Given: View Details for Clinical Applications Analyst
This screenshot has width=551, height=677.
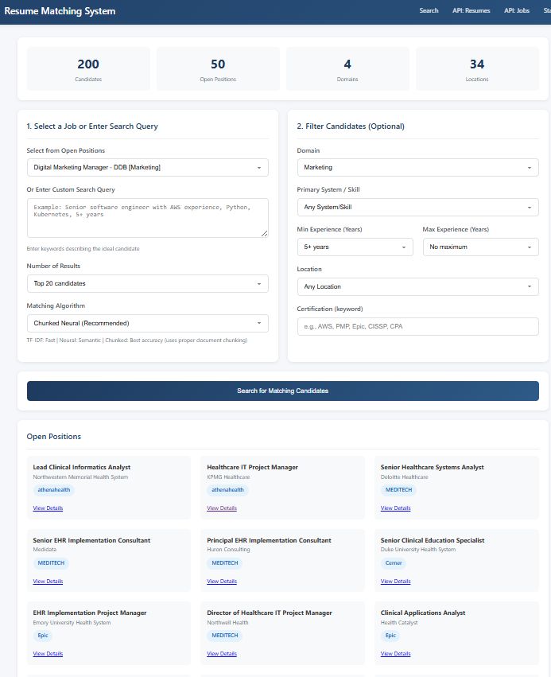Looking at the screenshot, I should pos(396,654).
